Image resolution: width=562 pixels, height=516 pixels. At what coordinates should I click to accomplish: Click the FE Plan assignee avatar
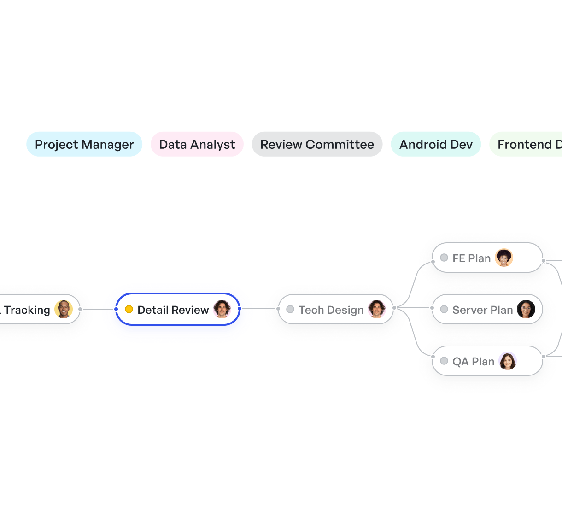pyautogui.click(x=504, y=258)
